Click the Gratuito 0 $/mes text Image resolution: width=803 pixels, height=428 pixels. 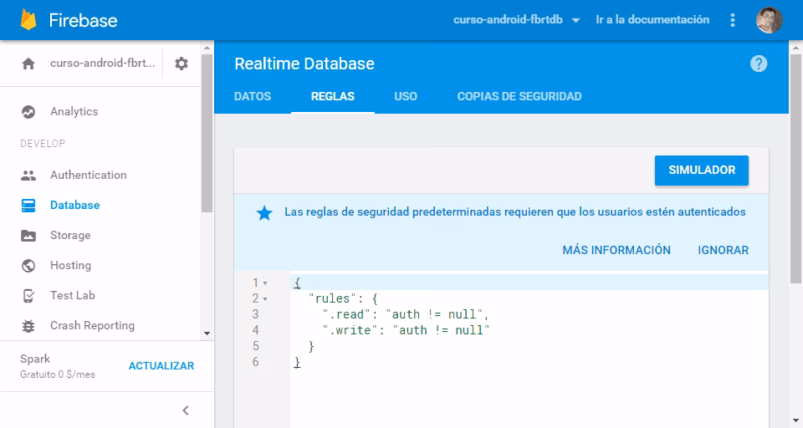[58, 374]
